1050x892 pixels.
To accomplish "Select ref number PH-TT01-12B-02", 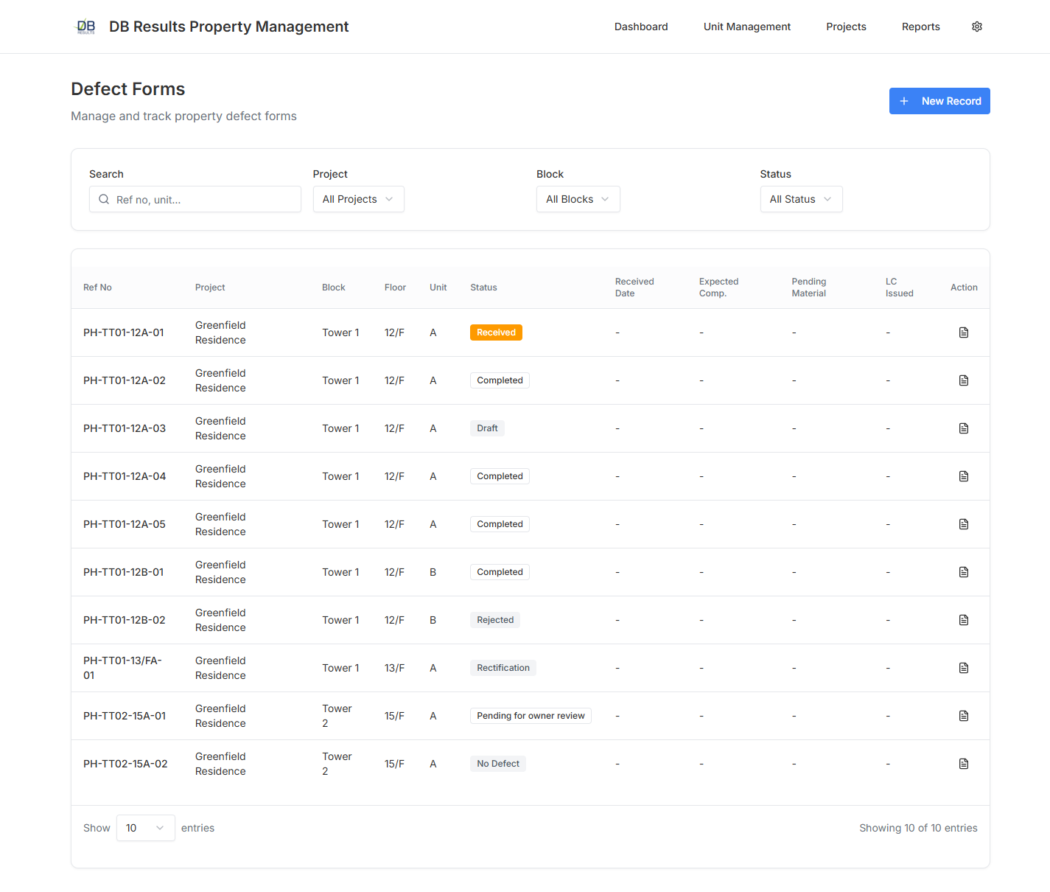I will pyautogui.click(x=125, y=620).
